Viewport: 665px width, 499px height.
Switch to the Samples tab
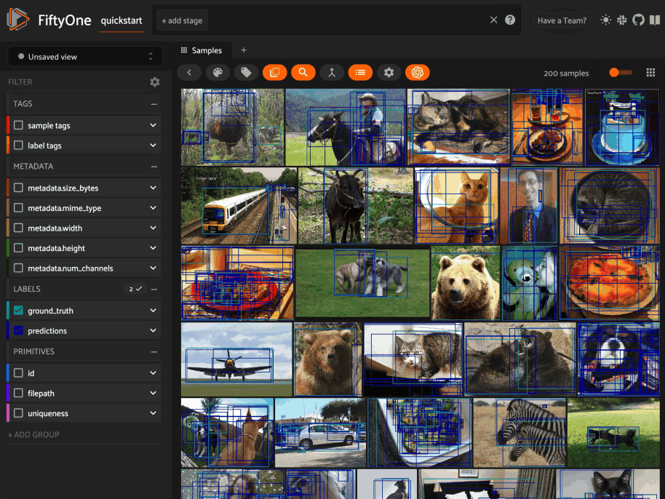(202, 50)
